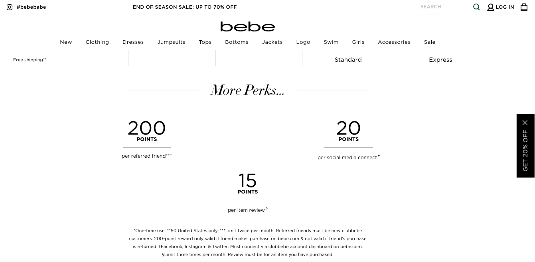Open the Jackets category
Image resolution: width=535 pixels, height=262 pixels.
[272, 42]
